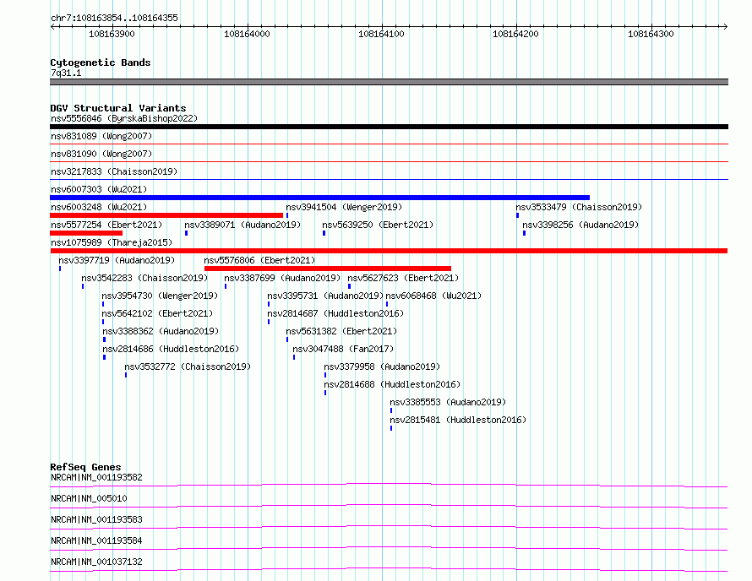The width and height of the screenshot is (752, 581).
Task: Select nsv3387699 (Audano2019) label
Action: pyautogui.click(x=282, y=278)
